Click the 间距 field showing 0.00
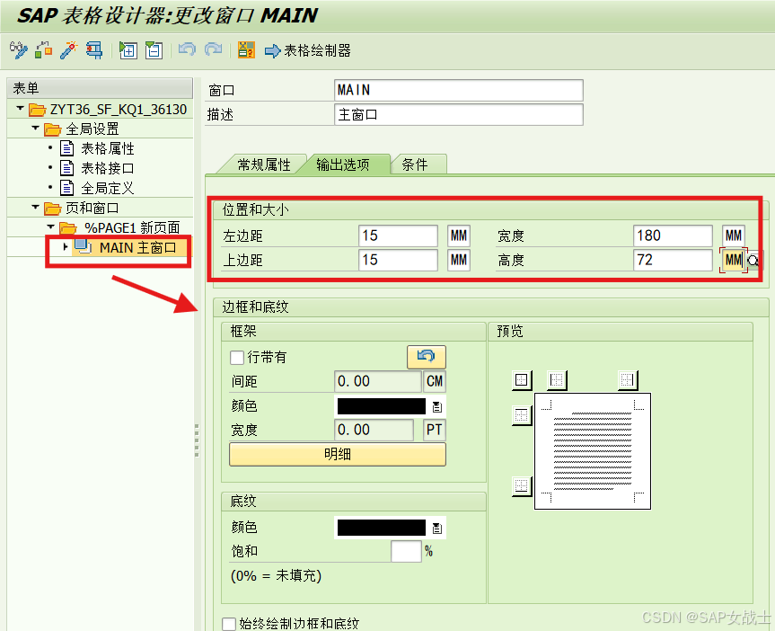 (377, 381)
